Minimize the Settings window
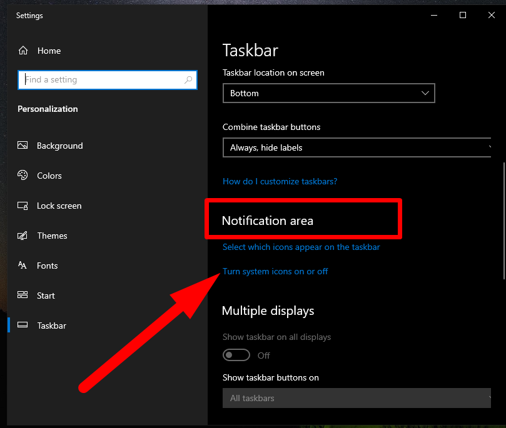This screenshot has width=506, height=428. point(434,15)
